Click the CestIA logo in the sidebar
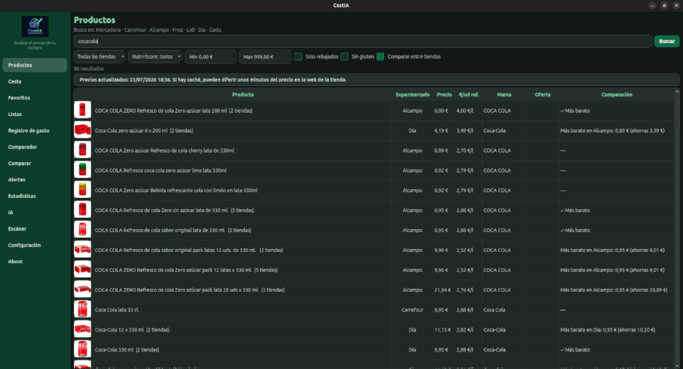Image resolution: width=683 pixels, height=369 pixels. pyautogui.click(x=35, y=27)
